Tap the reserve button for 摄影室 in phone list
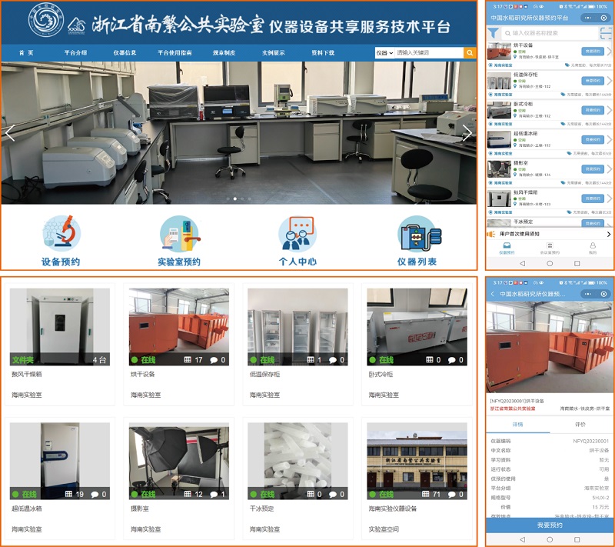615x547 pixels. (592, 168)
